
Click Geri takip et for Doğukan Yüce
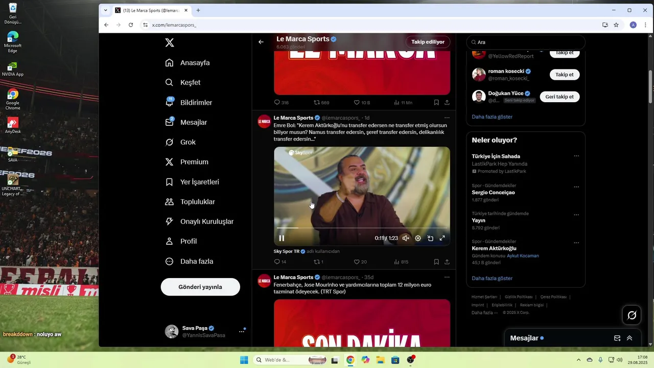point(559,97)
